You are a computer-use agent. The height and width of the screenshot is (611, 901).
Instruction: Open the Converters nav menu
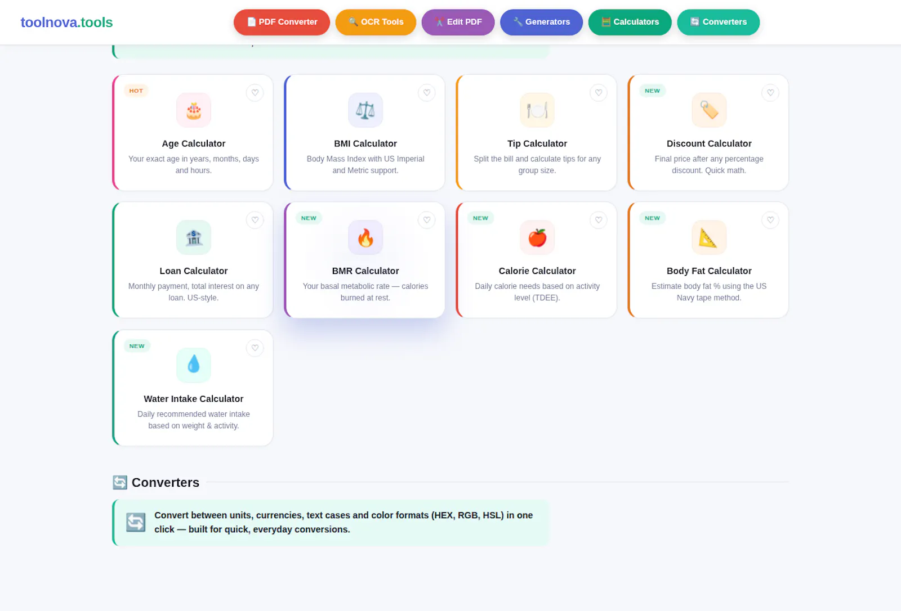[718, 22]
